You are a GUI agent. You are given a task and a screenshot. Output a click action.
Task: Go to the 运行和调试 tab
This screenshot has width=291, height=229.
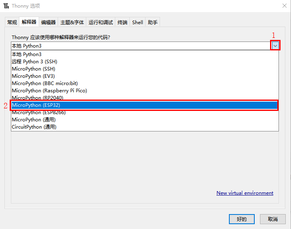(101, 23)
